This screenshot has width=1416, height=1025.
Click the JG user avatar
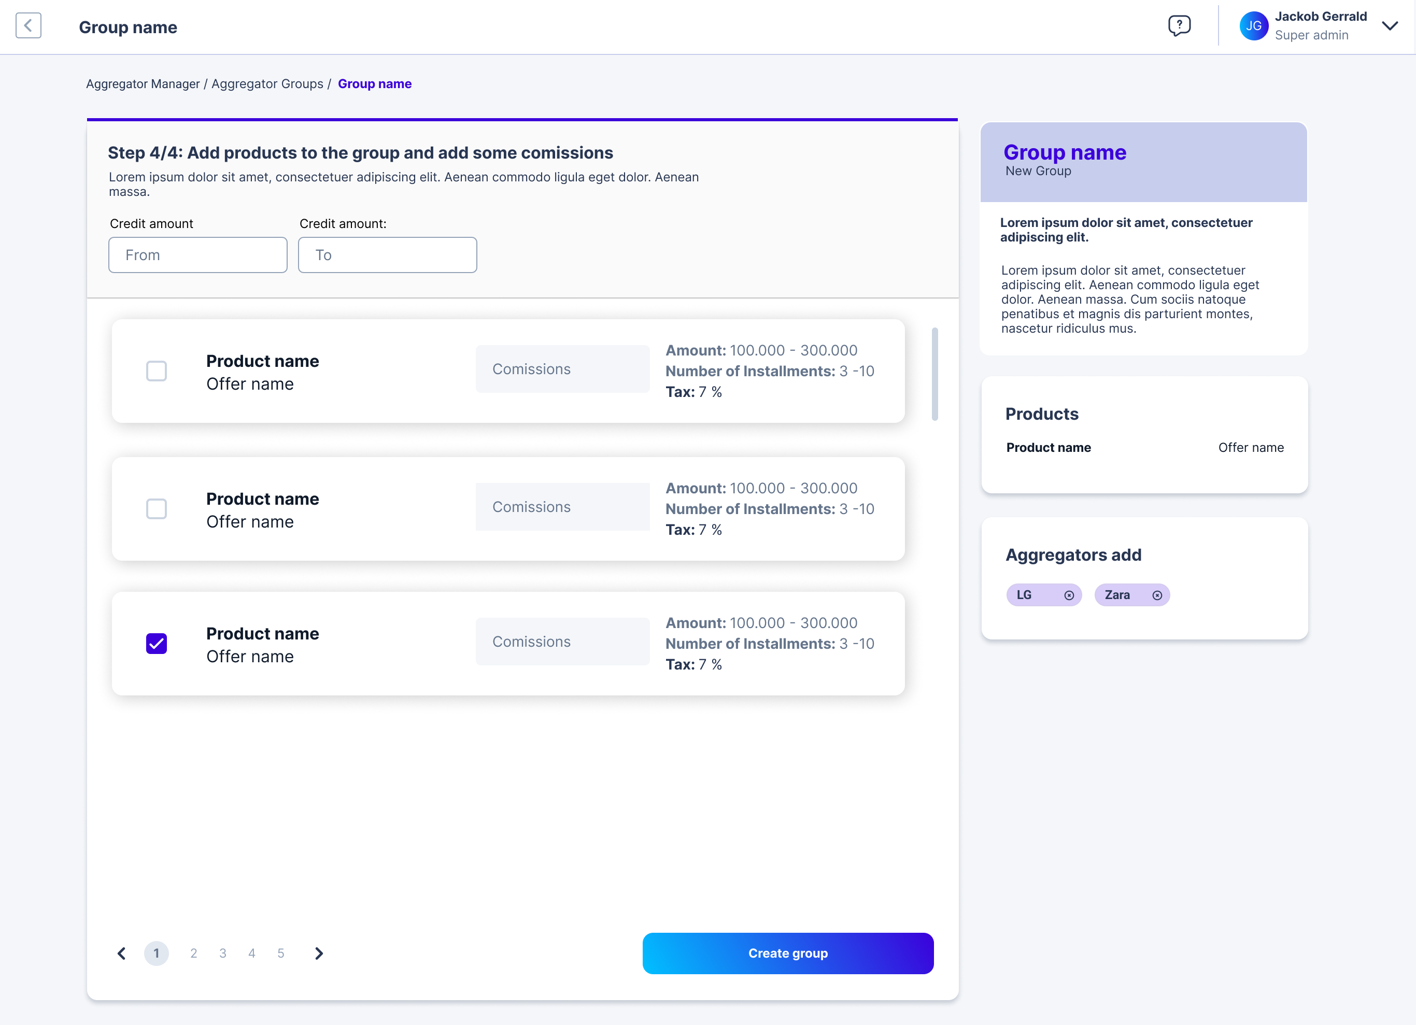[1253, 25]
